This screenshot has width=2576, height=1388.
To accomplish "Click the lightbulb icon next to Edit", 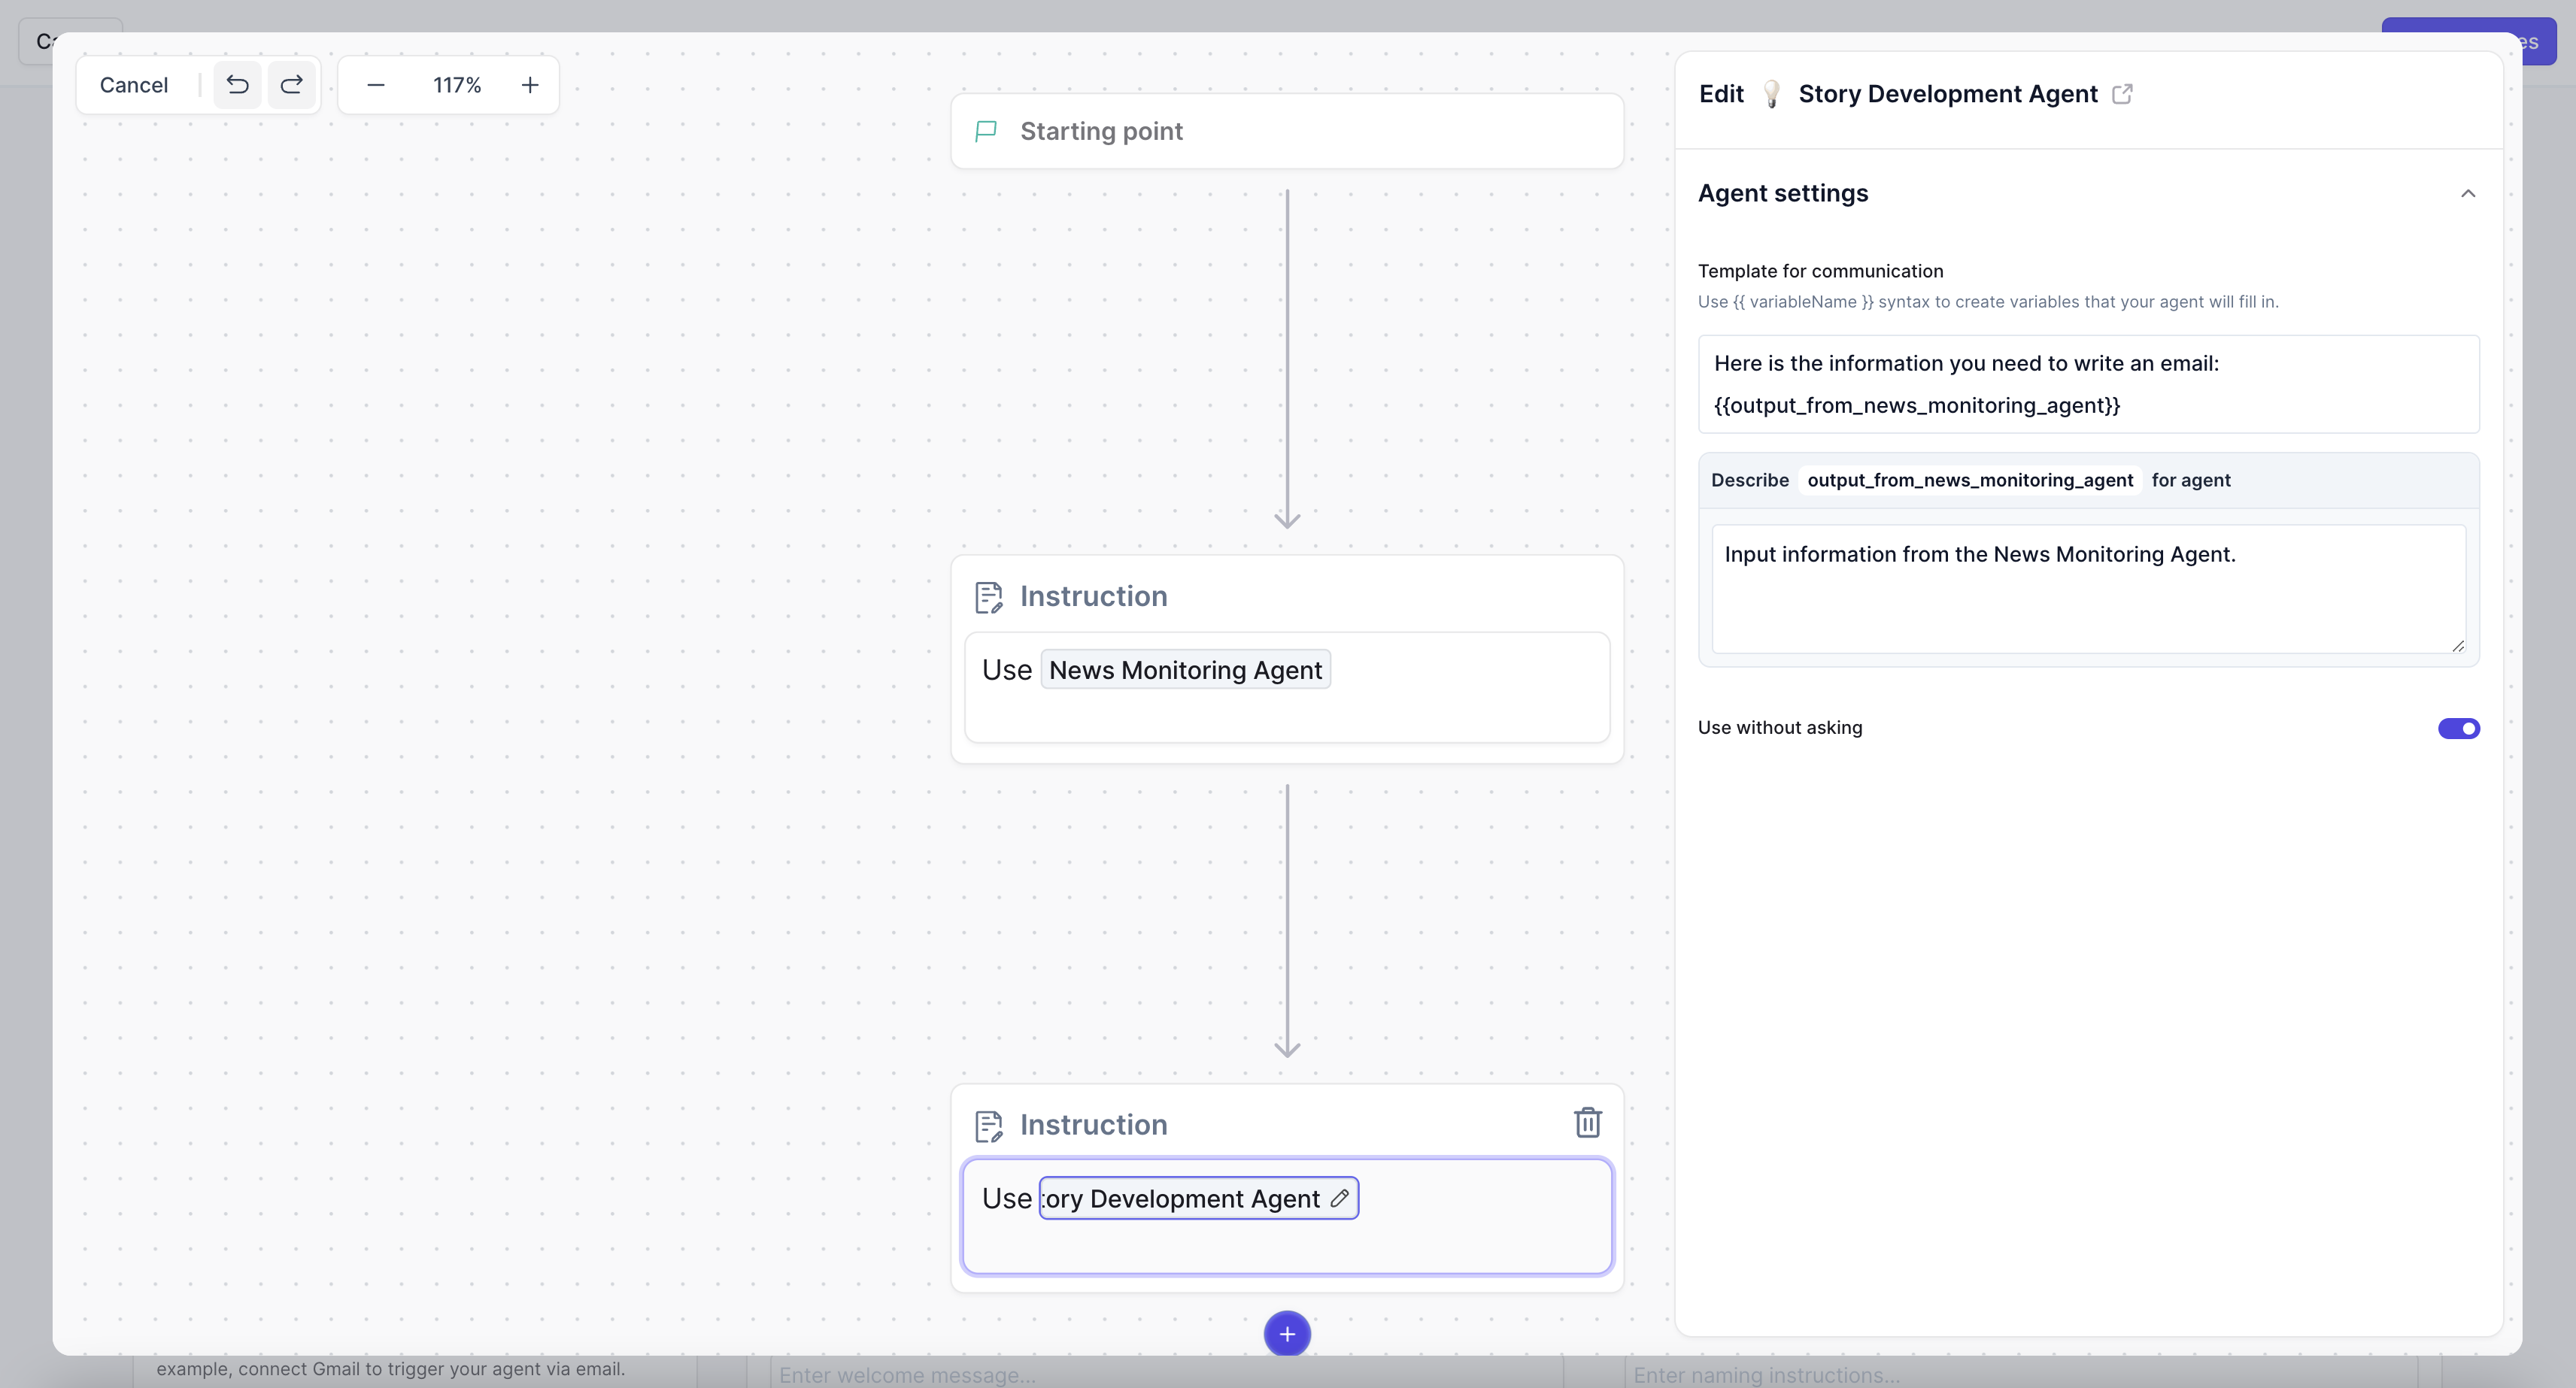I will (x=1772, y=94).
